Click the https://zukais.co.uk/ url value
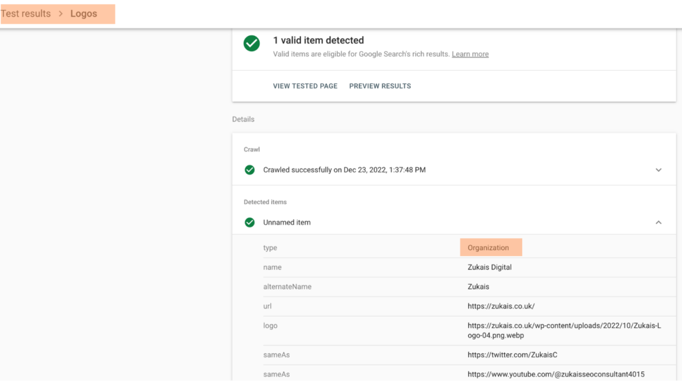The width and height of the screenshot is (682, 382). point(501,307)
